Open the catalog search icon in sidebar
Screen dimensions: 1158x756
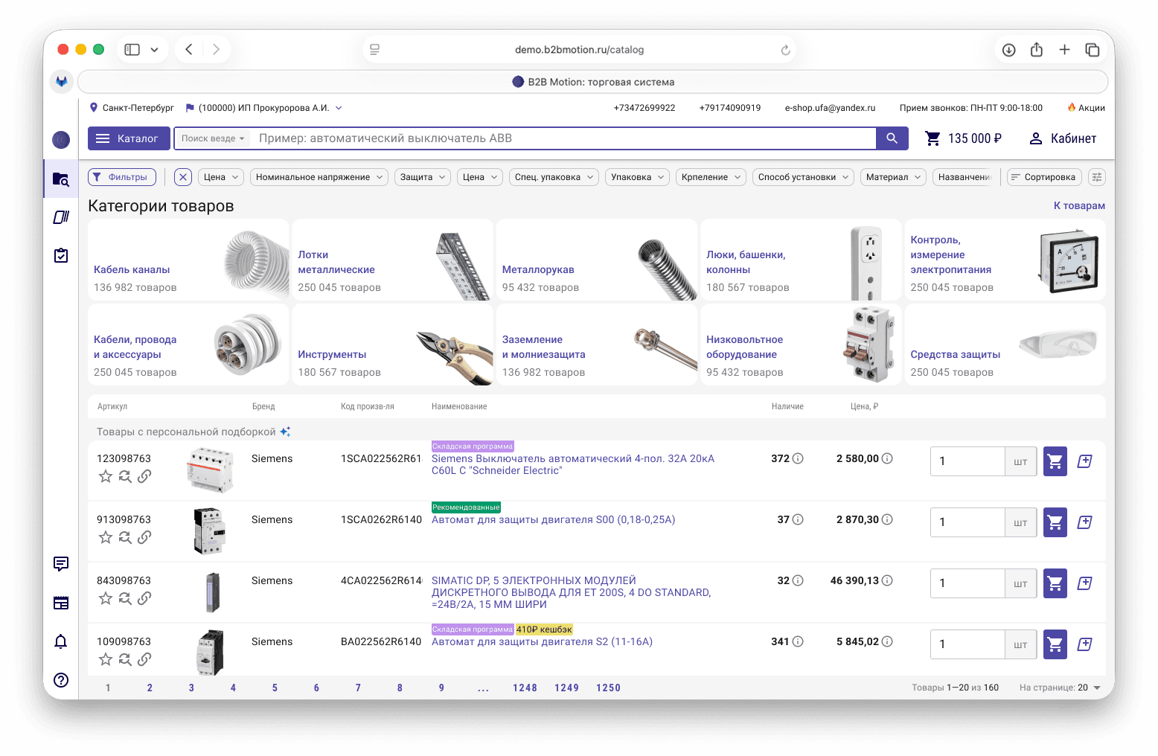point(61,179)
